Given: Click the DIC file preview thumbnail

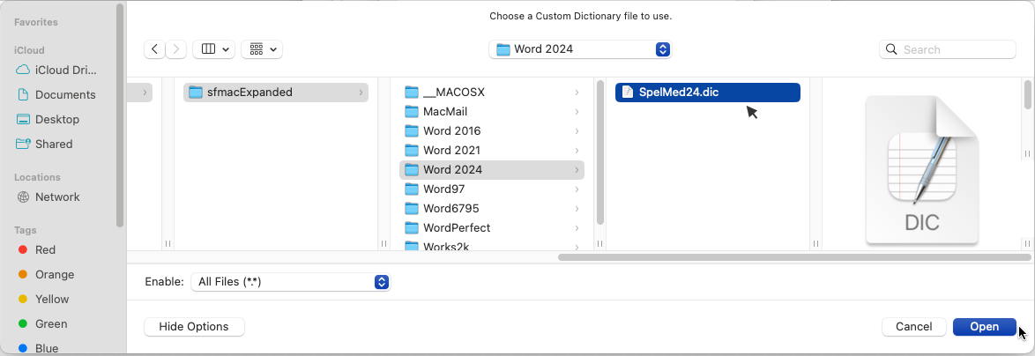Looking at the screenshot, I should (921, 169).
